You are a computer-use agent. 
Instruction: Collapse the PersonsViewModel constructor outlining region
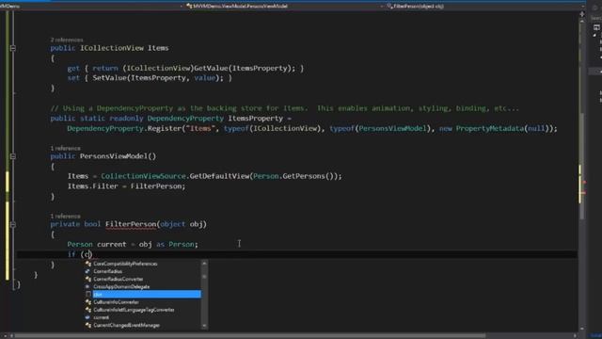pos(12,156)
